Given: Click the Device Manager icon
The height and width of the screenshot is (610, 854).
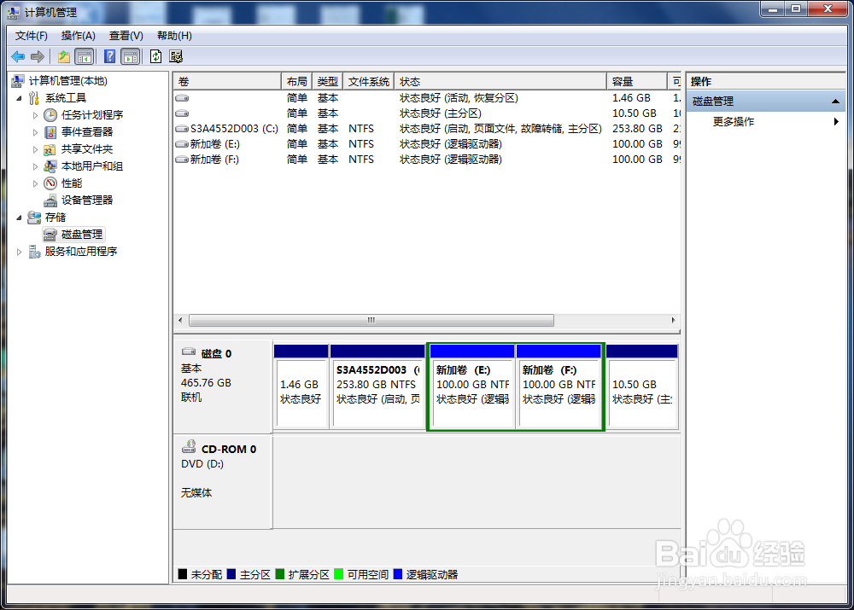Looking at the screenshot, I should point(50,200).
